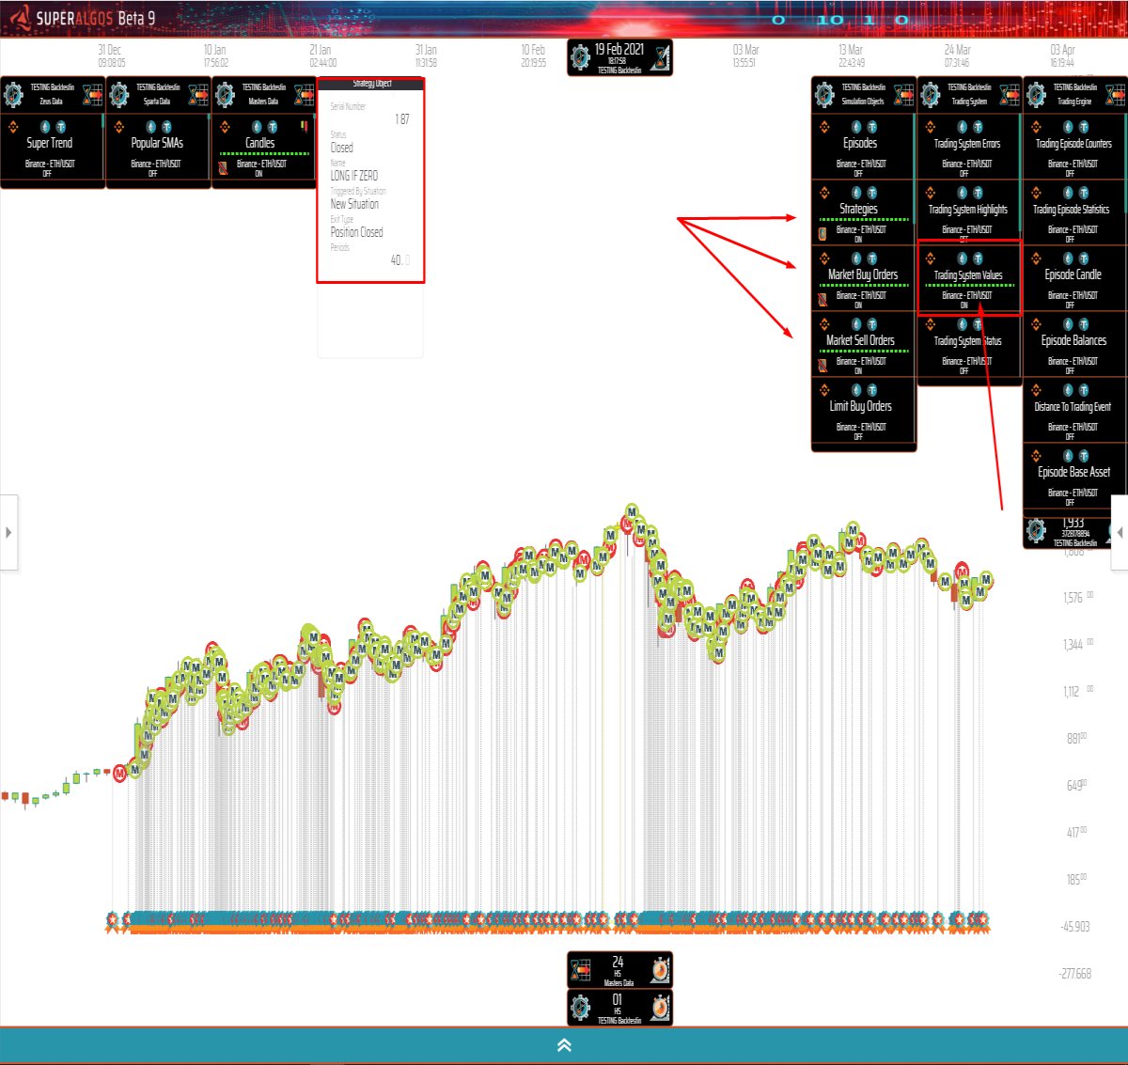Turn off the Trading System Values layer
1128x1065 pixels.
pyautogui.click(x=969, y=278)
